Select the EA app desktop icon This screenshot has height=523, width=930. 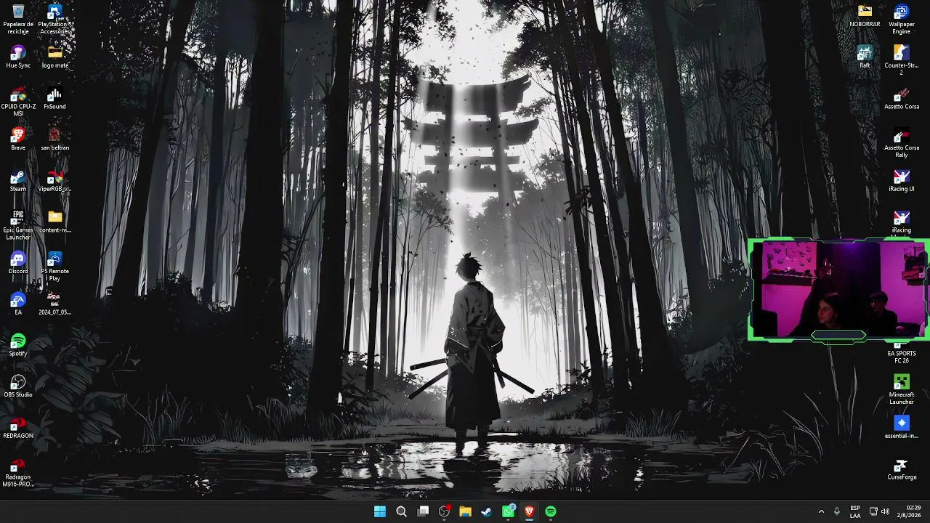[x=18, y=304]
